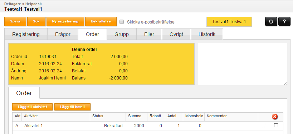Start a Ny registrering
The width and height of the screenshot is (293, 134).
65,21
